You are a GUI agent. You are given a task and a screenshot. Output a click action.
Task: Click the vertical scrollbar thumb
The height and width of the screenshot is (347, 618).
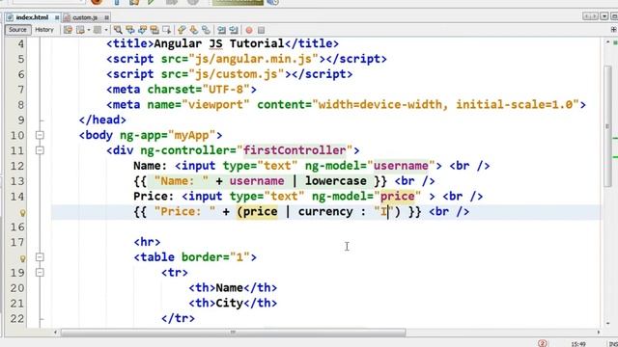607,126
